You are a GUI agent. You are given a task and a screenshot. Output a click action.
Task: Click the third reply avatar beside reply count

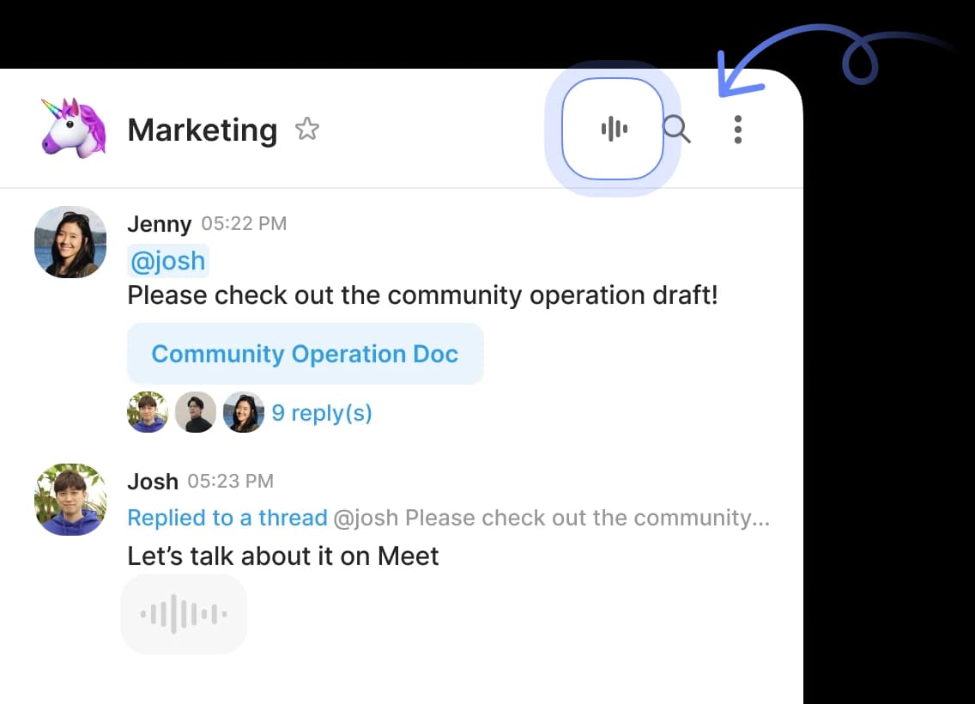(x=244, y=413)
